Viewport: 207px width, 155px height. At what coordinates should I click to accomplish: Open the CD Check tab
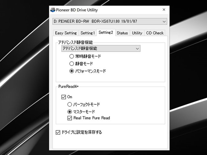[x=155, y=33]
